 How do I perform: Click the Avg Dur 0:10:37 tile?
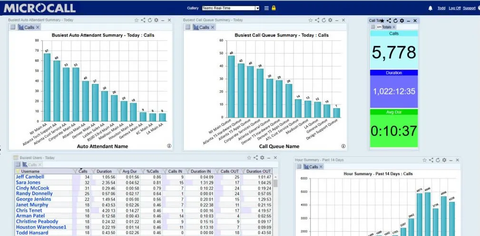click(394, 128)
